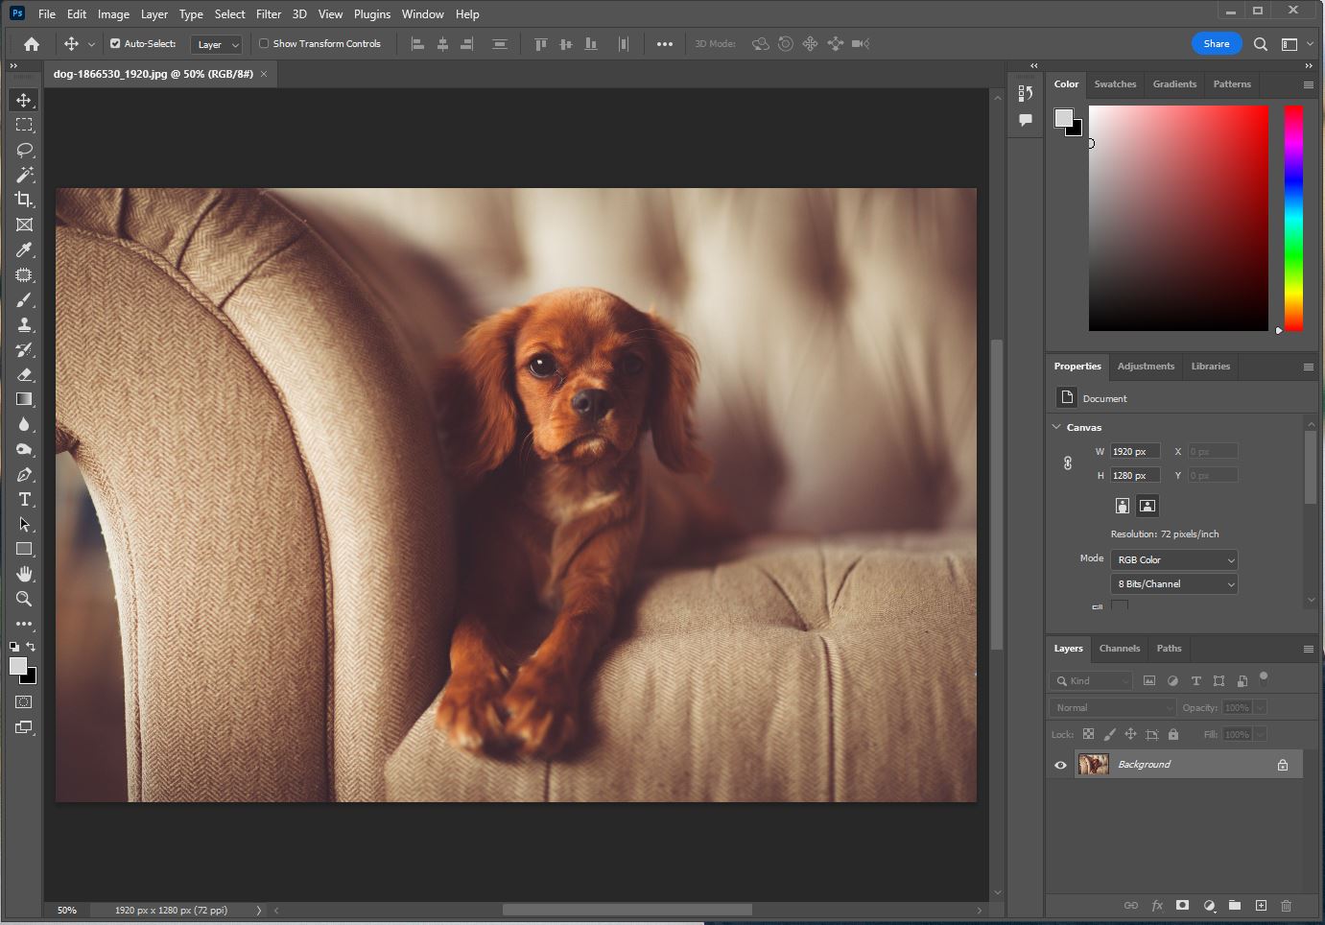Screen dimensions: 1325x925
Task: Open the History panel icon
Action: [x=1026, y=93]
